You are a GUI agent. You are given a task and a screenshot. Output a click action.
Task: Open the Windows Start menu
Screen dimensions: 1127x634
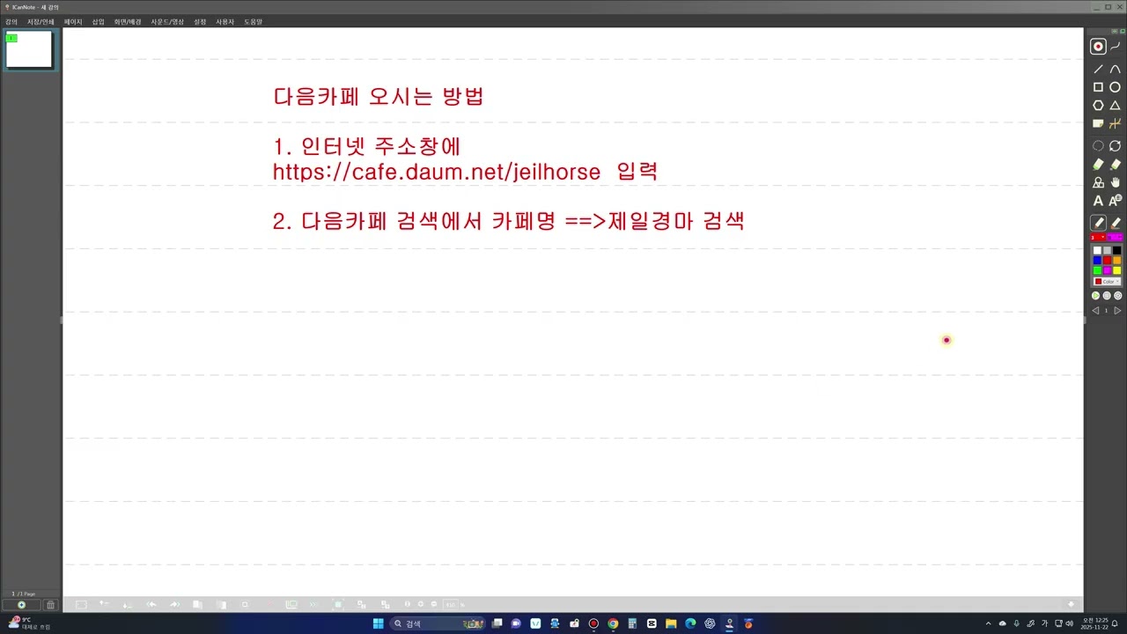click(x=378, y=623)
